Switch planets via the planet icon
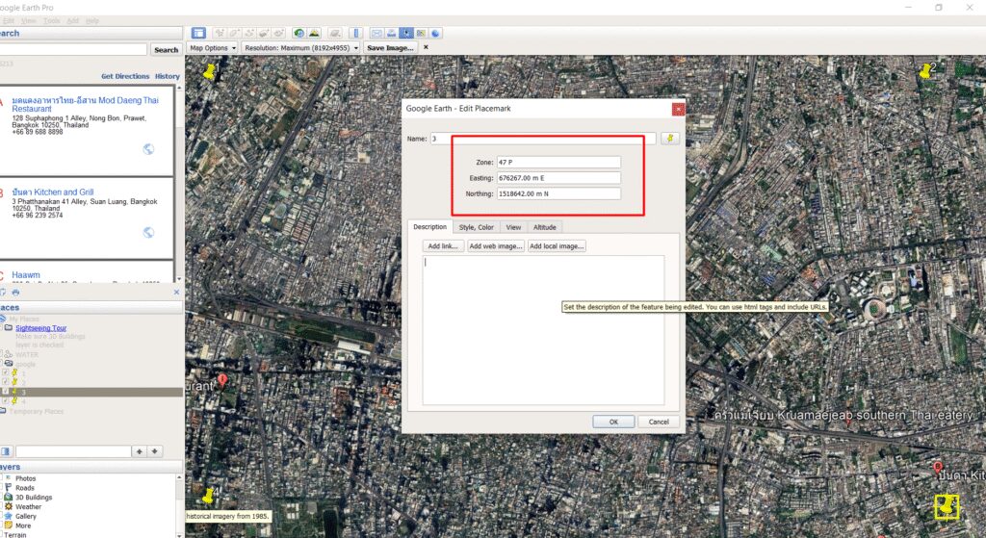Viewport: 986px width, 538px height. point(335,33)
